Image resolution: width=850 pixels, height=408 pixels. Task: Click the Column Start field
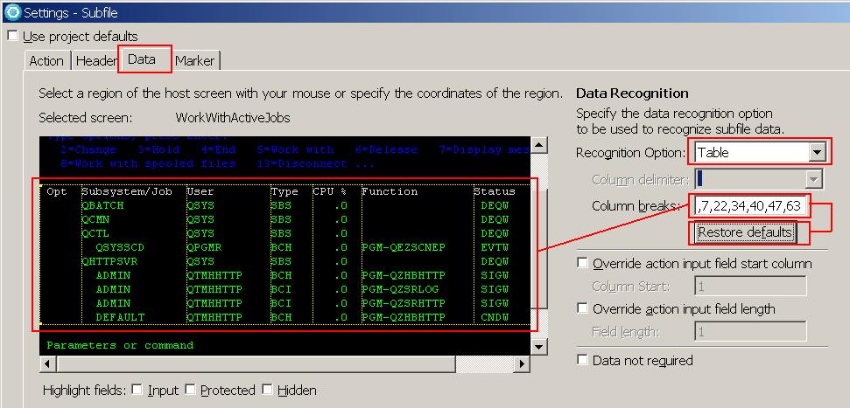pos(749,287)
